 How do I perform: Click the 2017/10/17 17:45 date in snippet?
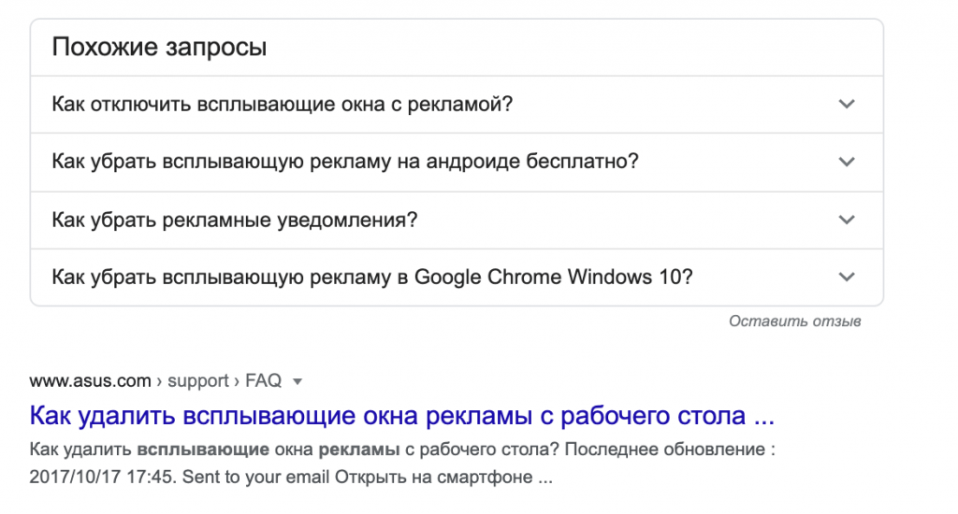pyautogui.click(x=103, y=477)
